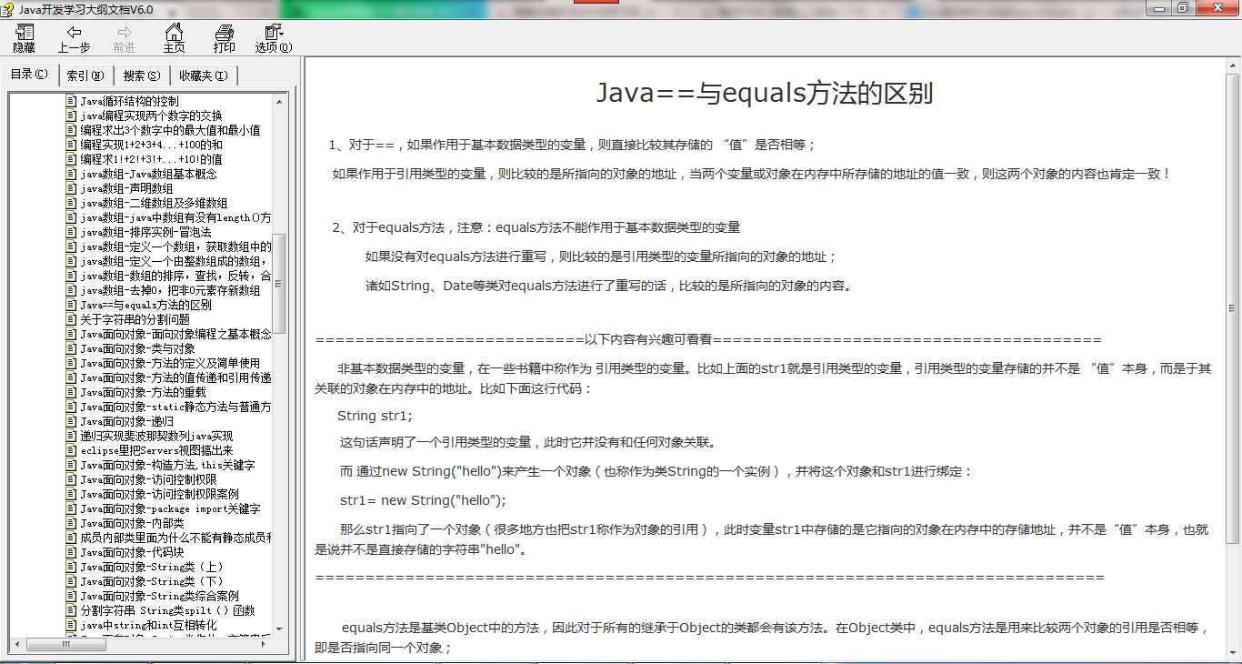Click the 隐藏 (Hide) toolbar button
1242x664 pixels.
pos(24,39)
